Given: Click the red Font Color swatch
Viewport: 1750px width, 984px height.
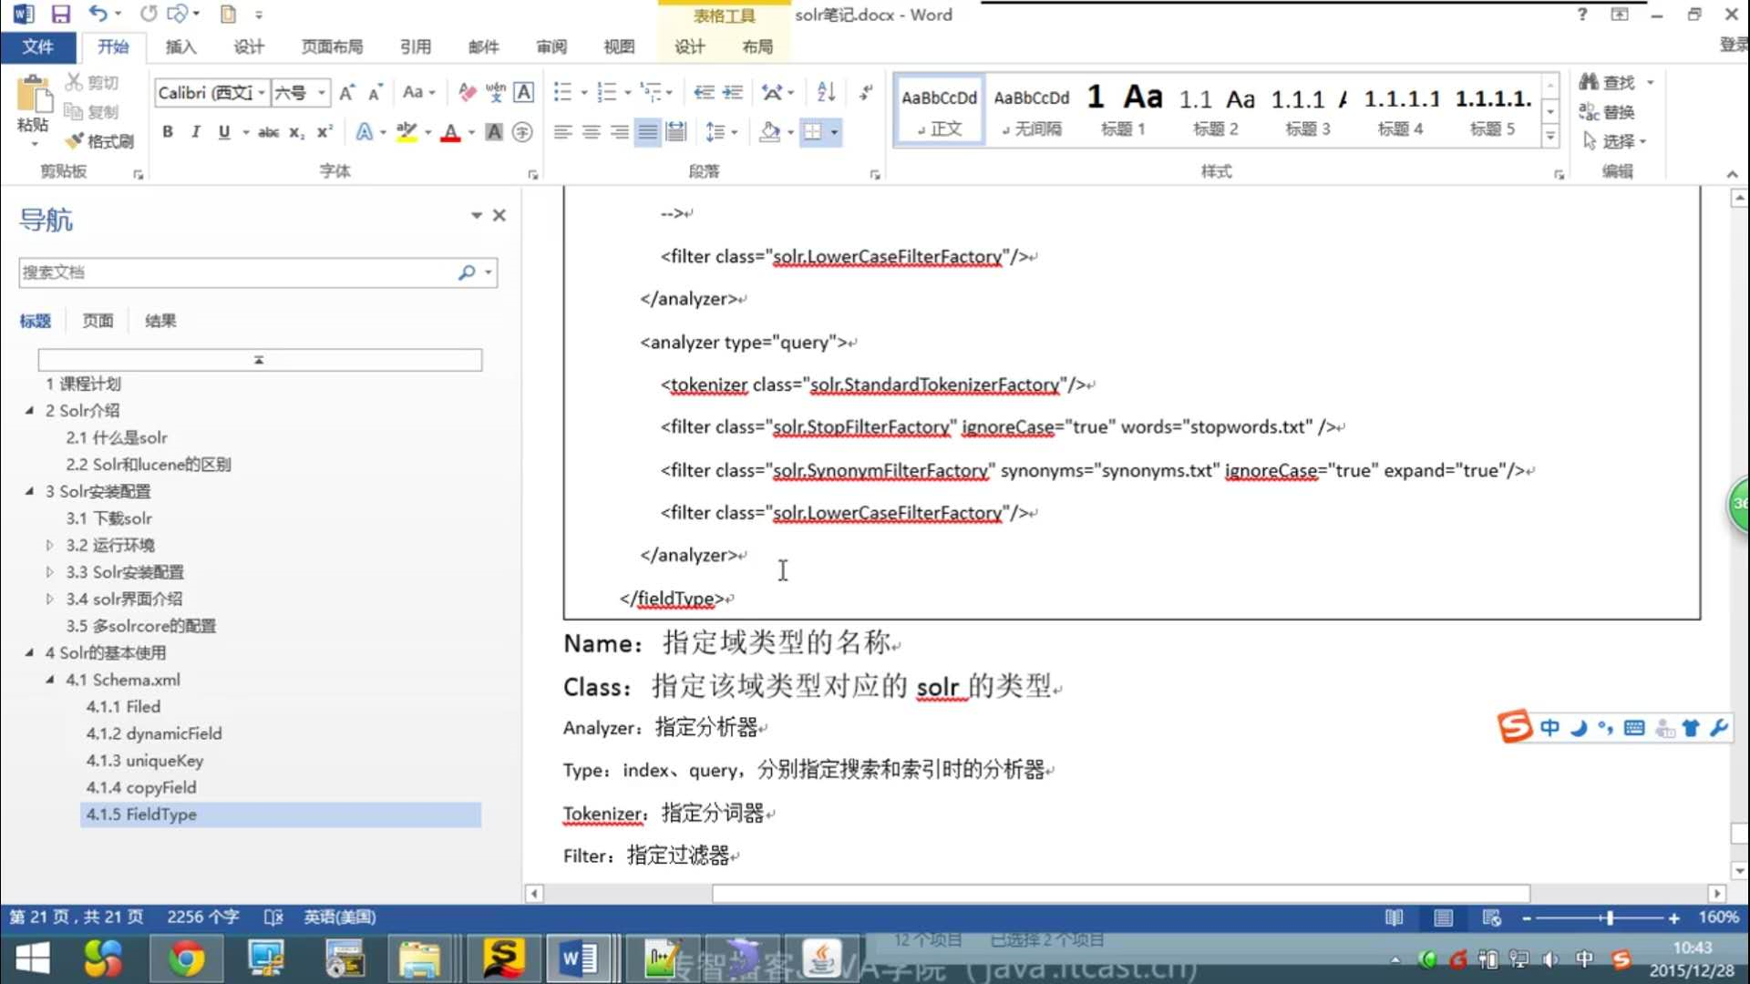Looking at the screenshot, I should tap(450, 132).
